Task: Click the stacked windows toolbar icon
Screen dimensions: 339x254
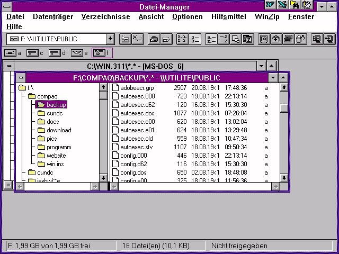Action: [288, 39]
